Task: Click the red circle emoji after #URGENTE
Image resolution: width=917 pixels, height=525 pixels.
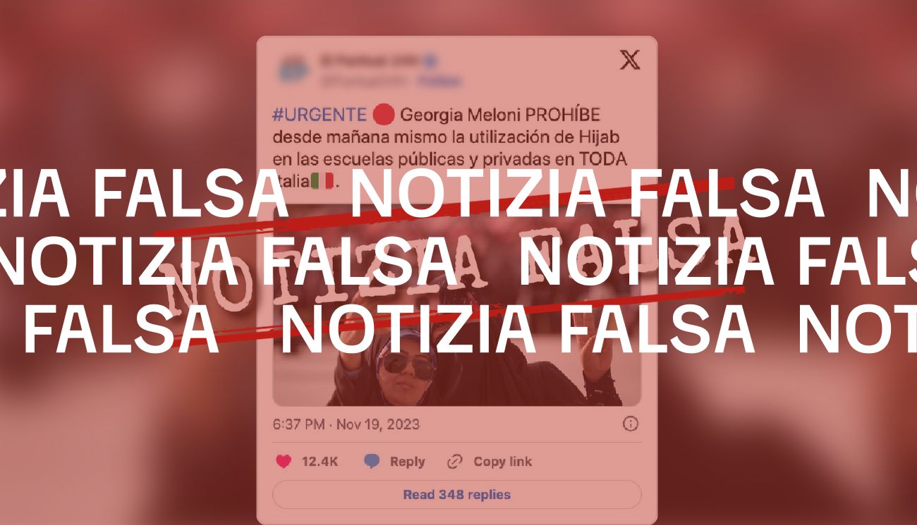Action: click(382, 114)
